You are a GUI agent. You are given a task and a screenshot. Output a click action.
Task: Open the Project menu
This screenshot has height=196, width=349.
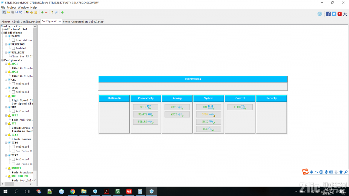pyautogui.click(x=11, y=7)
